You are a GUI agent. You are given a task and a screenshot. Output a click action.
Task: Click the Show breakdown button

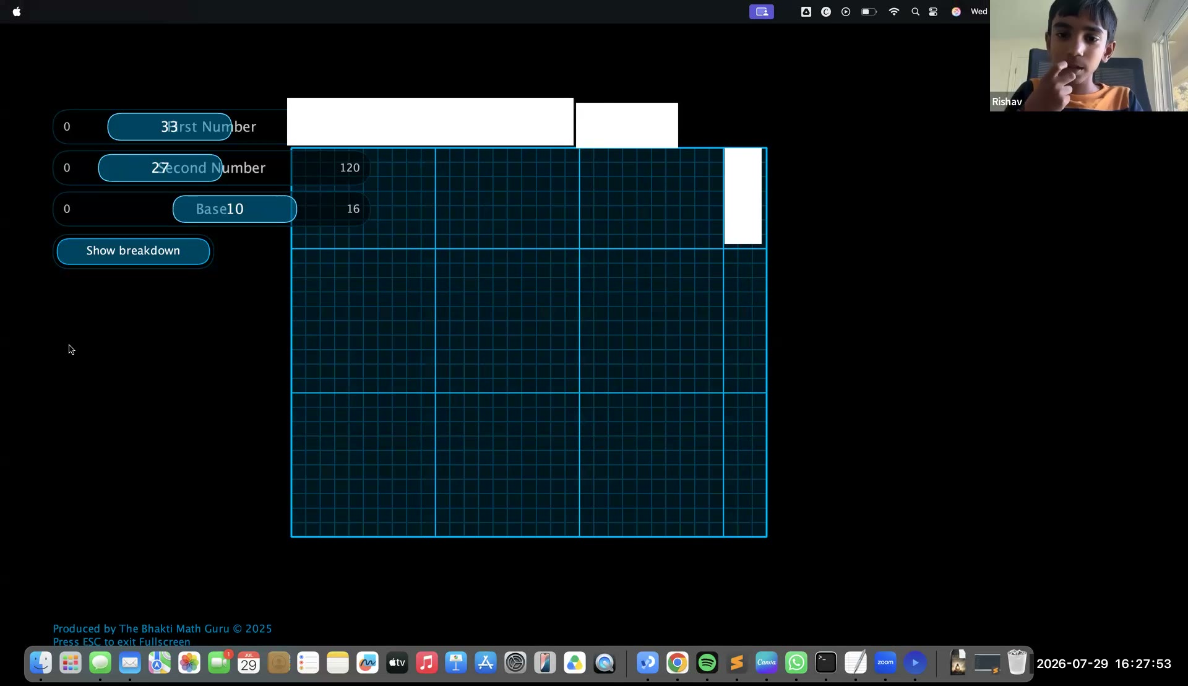(133, 251)
